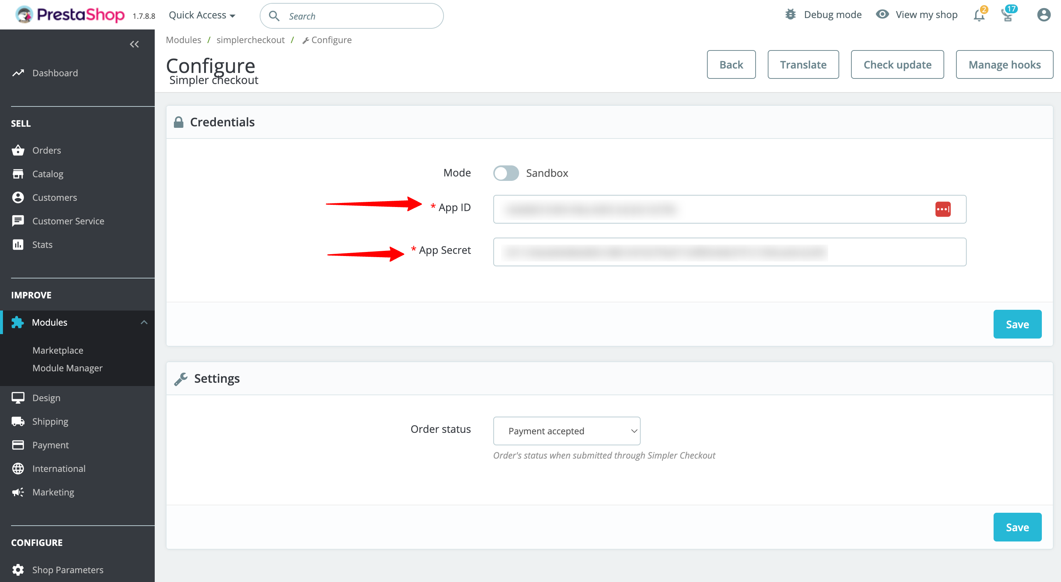Click the red password manager icon in App ID
The height and width of the screenshot is (582, 1061).
click(x=942, y=209)
